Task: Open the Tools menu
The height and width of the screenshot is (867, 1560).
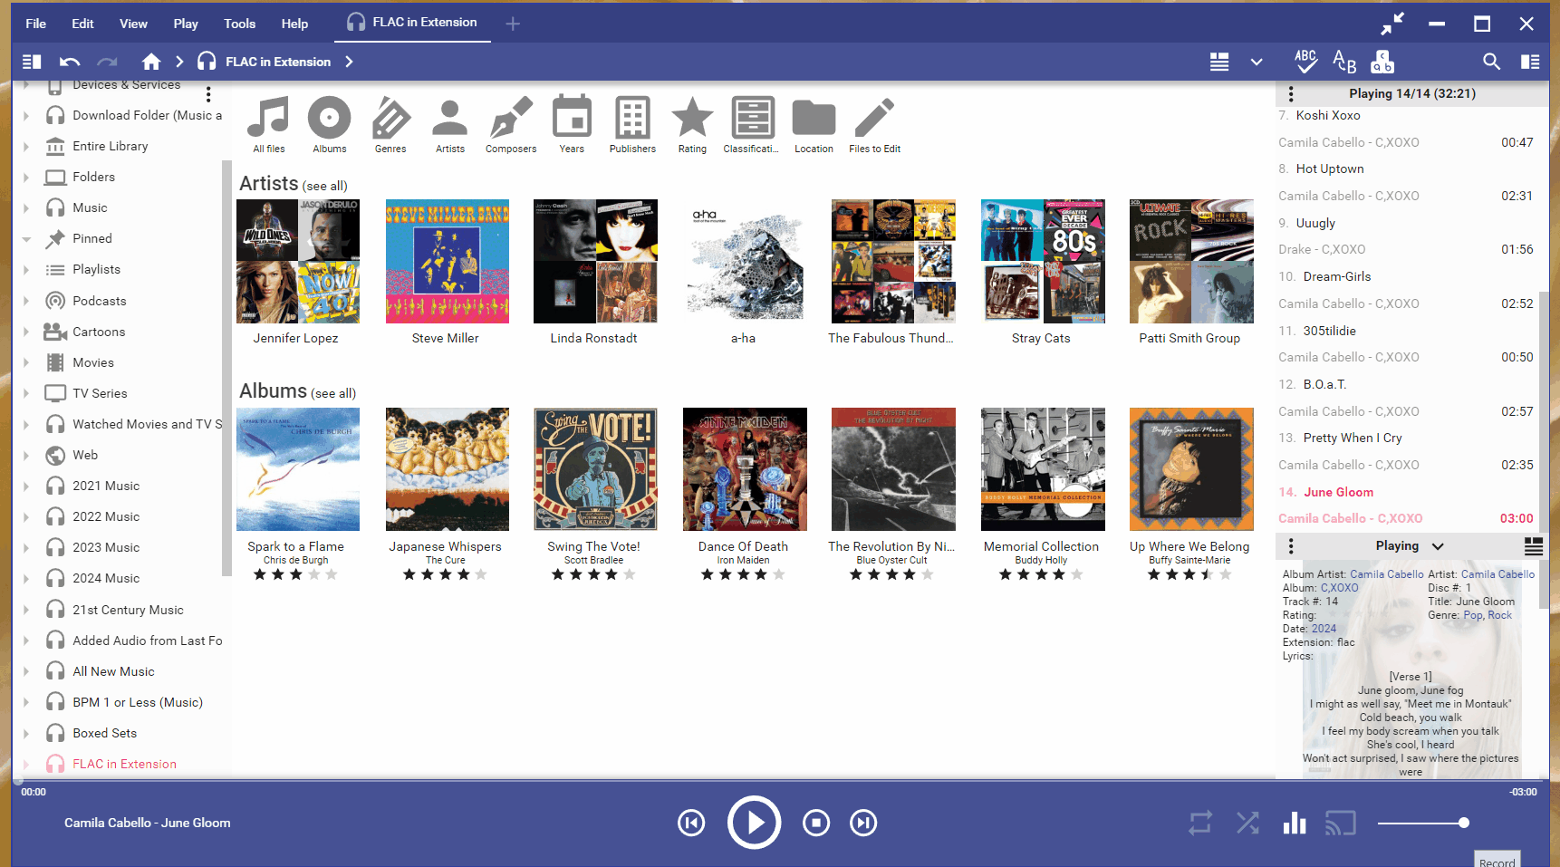Action: pyautogui.click(x=239, y=24)
